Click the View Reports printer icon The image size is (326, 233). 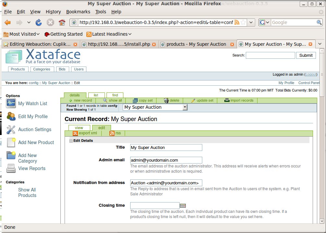(11, 168)
